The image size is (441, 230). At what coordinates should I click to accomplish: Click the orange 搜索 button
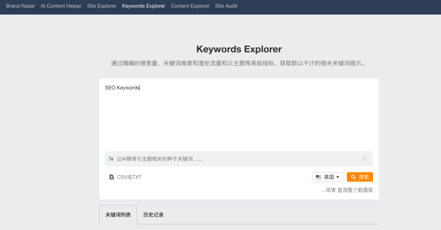point(360,177)
